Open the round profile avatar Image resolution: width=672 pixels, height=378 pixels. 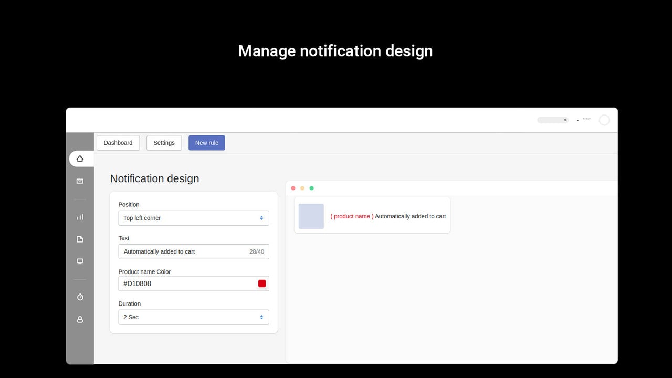pos(604,120)
